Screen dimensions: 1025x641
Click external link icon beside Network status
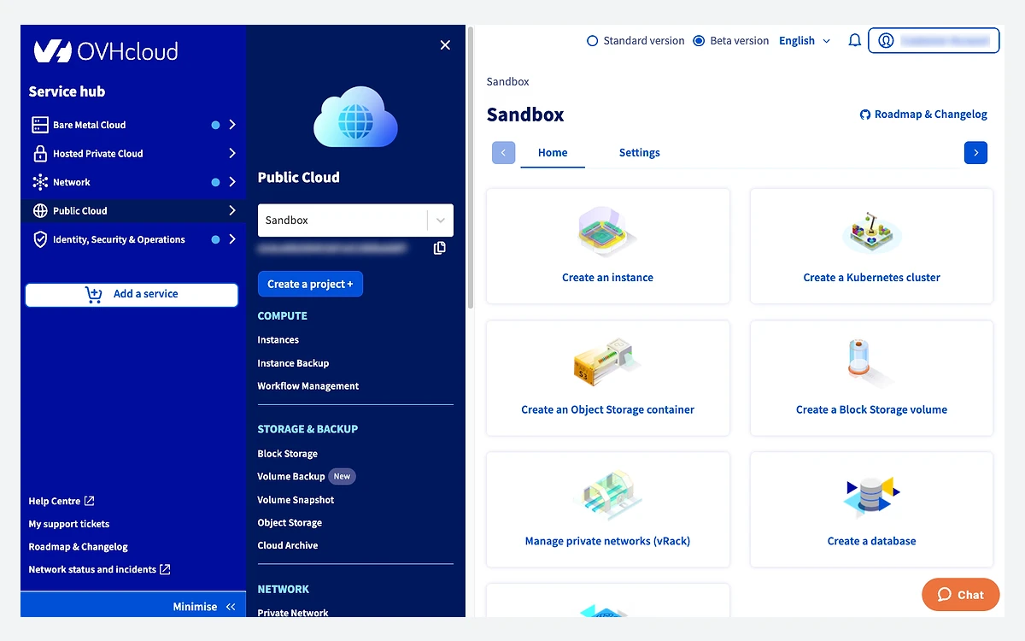[165, 569]
